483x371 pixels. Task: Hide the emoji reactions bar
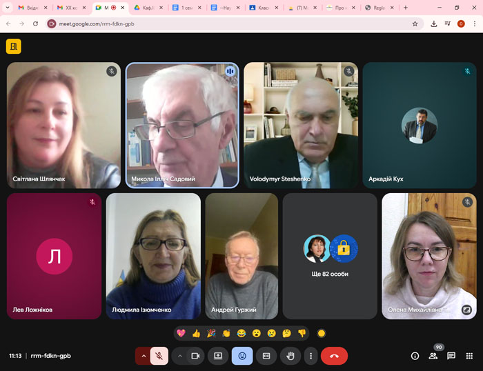pyautogui.click(x=242, y=356)
